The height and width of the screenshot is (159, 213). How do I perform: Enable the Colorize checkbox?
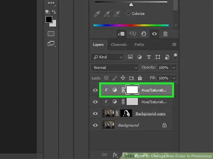[x=128, y=13]
